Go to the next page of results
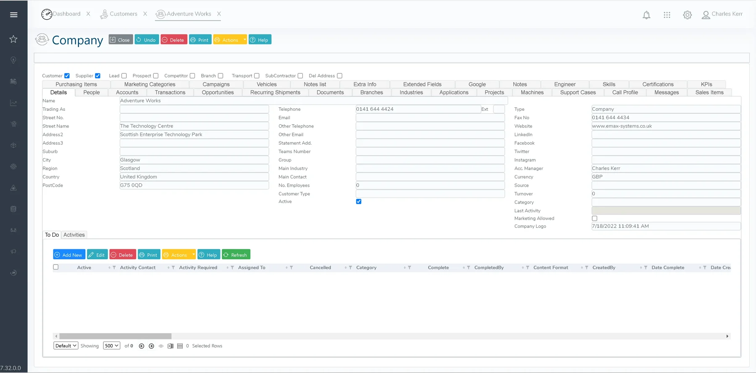 pyautogui.click(x=151, y=346)
